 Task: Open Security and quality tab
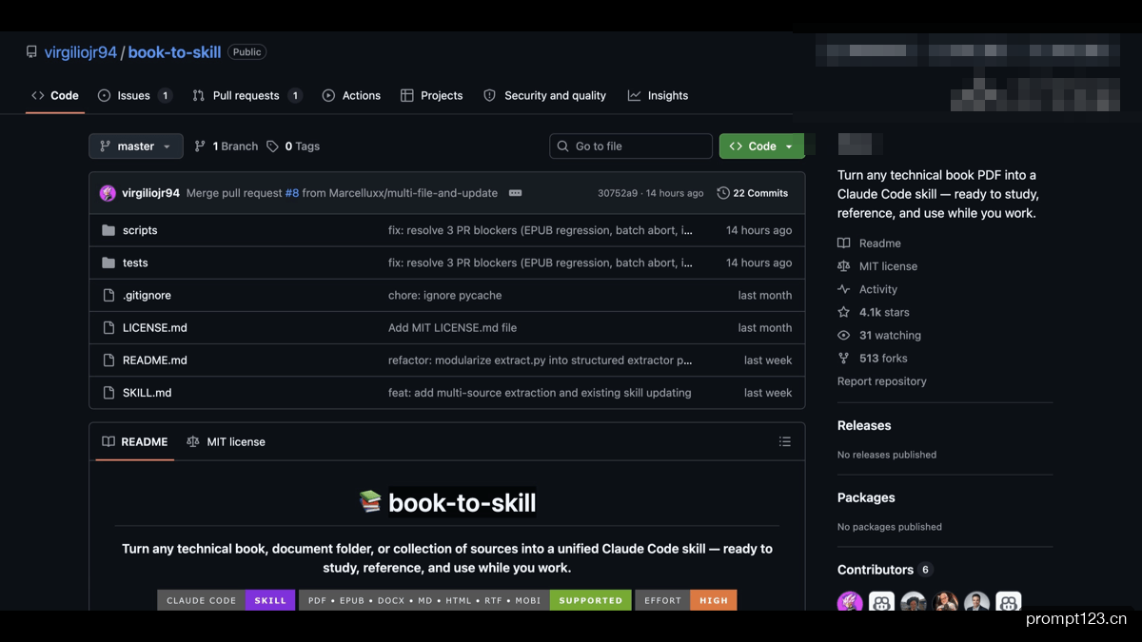pyautogui.click(x=544, y=95)
